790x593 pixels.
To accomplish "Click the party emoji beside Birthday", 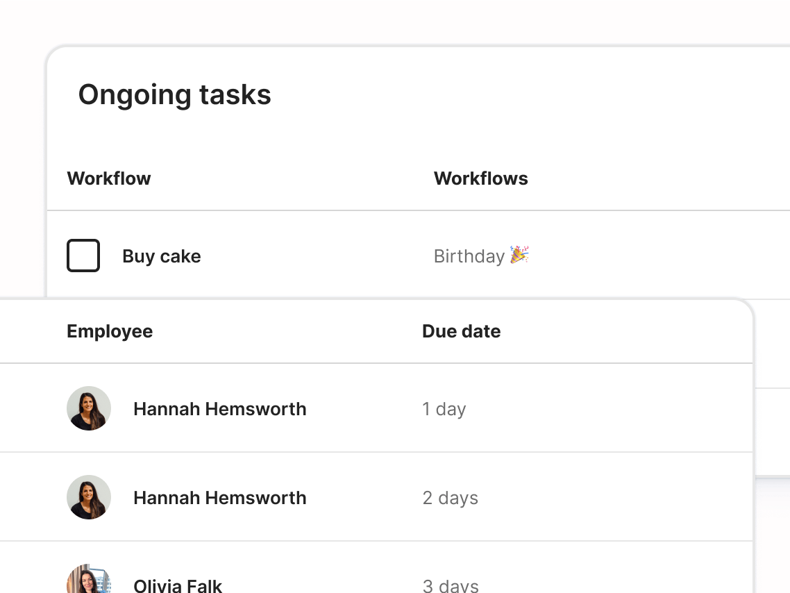I will [x=519, y=255].
